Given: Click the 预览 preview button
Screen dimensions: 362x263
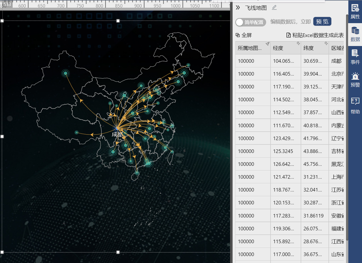Looking at the screenshot, I should 322,22.
